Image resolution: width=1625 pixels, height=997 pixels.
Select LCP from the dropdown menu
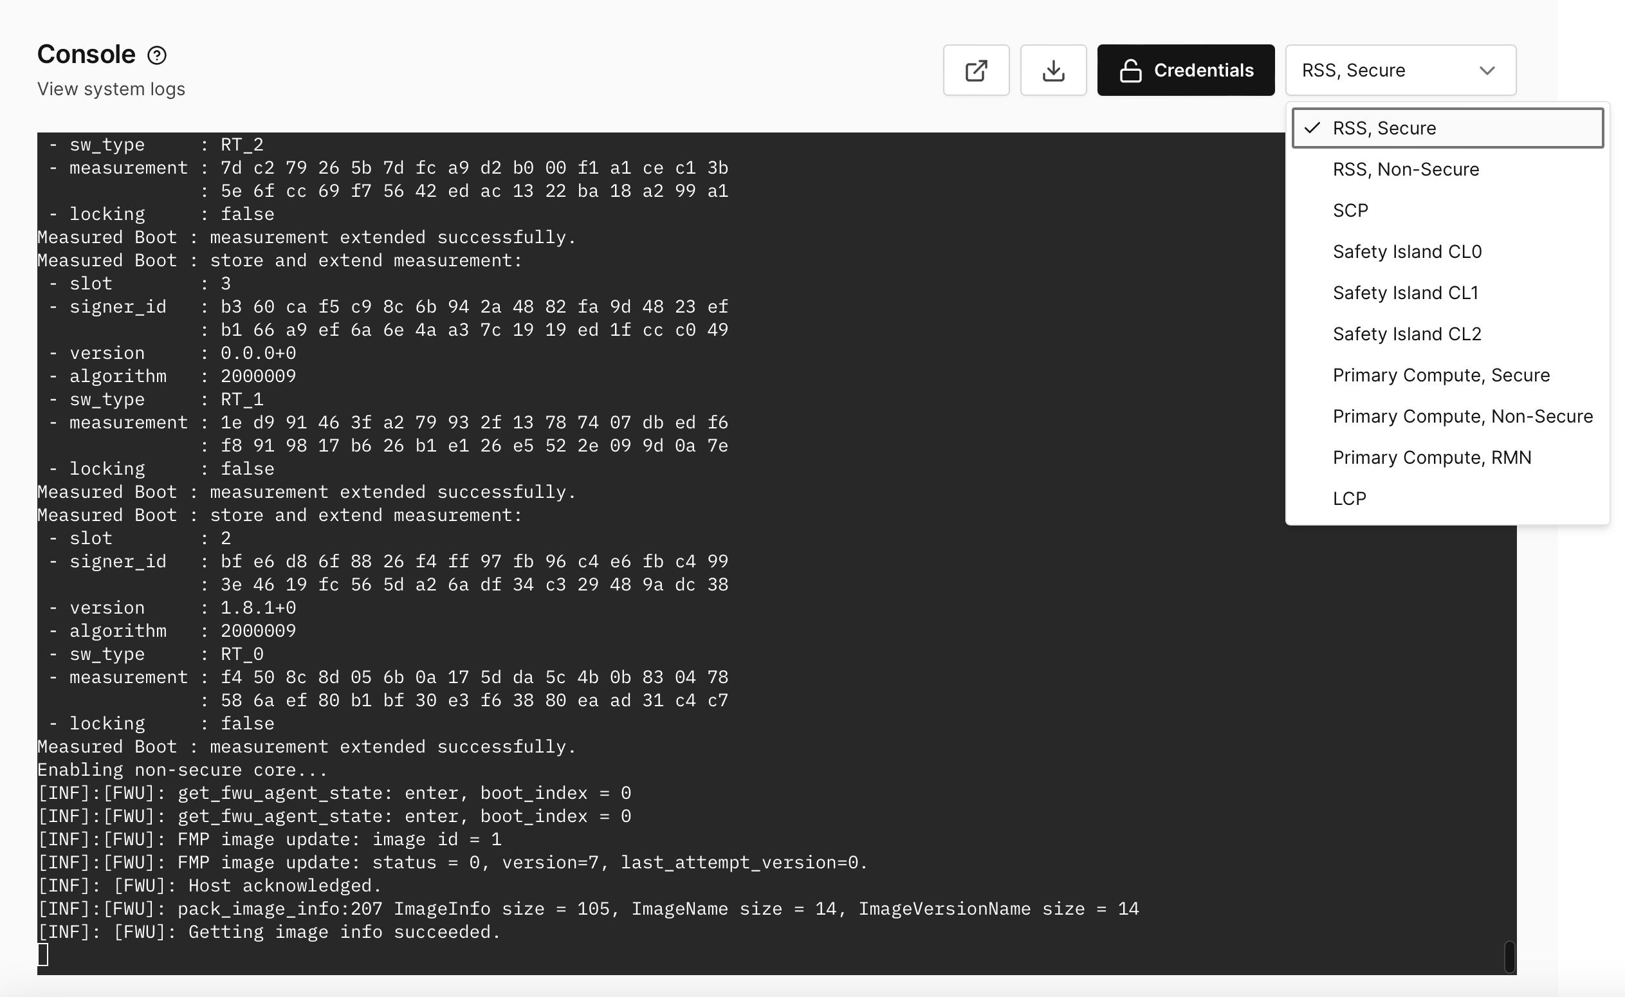click(x=1350, y=497)
